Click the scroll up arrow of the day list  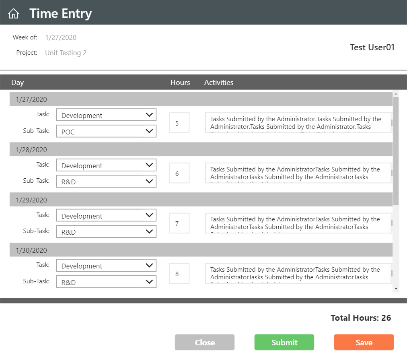(396, 94)
